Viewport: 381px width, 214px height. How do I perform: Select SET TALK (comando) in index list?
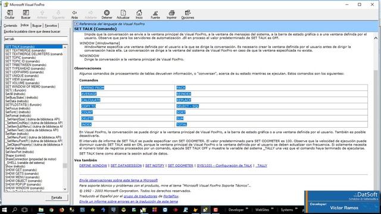click(x=33, y=46)
